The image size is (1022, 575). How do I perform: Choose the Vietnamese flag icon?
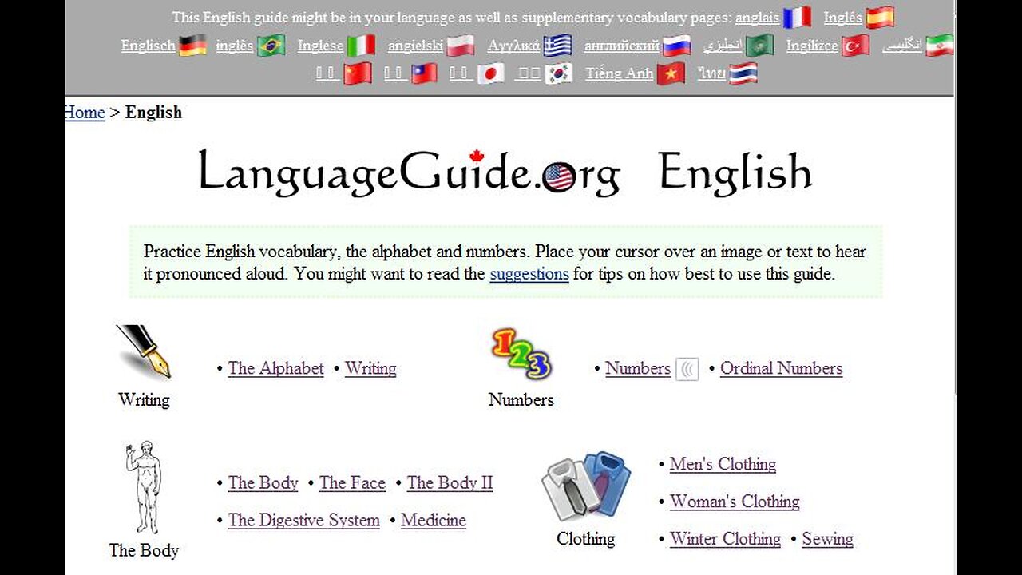pyautogui.click(x=671, y=73)
